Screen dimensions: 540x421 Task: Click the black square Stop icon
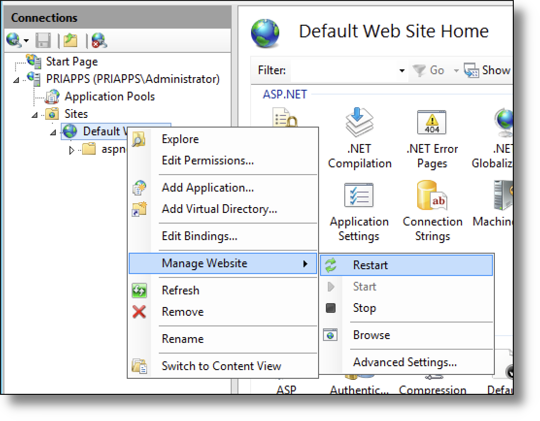pos(331,308)
